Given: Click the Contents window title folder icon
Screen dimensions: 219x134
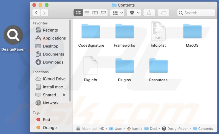Looking at the screenshot, I should click(x=114, y=5).
